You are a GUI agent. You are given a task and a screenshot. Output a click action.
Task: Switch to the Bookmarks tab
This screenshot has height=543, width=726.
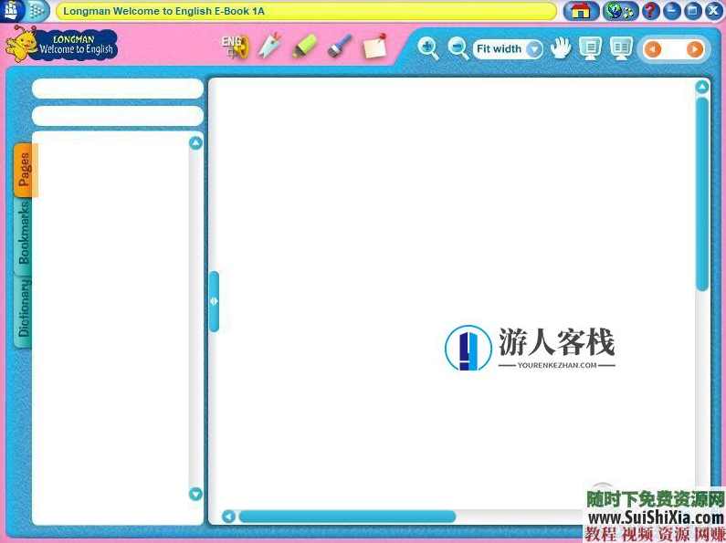[x=23, y=234]
